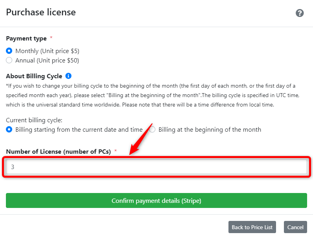Click the About Billing Cycle heading
The height and width of the screenshot is (239, 313).
34,76
